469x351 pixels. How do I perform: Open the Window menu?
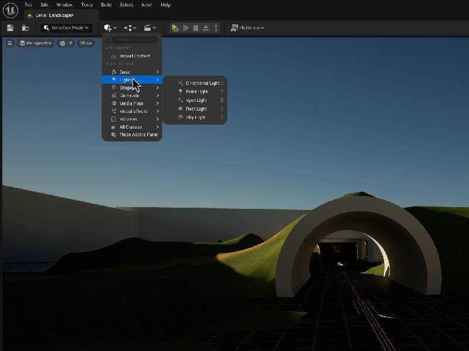point(64,5)
